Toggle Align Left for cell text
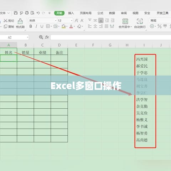This screenshot has height=171, width=171. click(x=89, y=26)
